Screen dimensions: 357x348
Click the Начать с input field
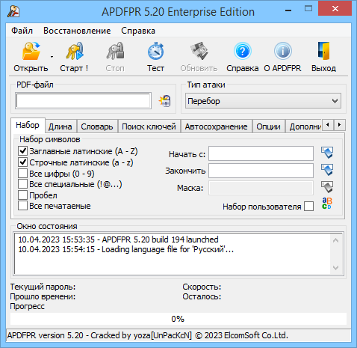261,153
